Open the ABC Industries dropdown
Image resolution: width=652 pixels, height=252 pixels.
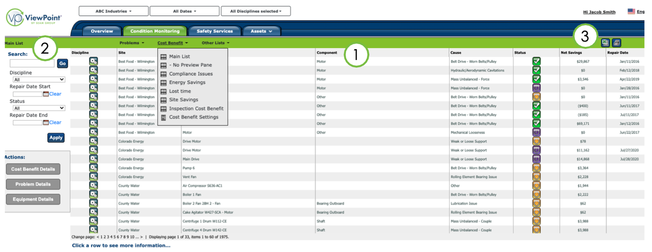point(114,11)
